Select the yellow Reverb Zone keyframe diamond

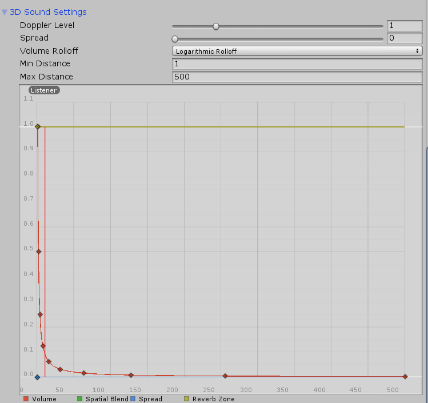38,126
